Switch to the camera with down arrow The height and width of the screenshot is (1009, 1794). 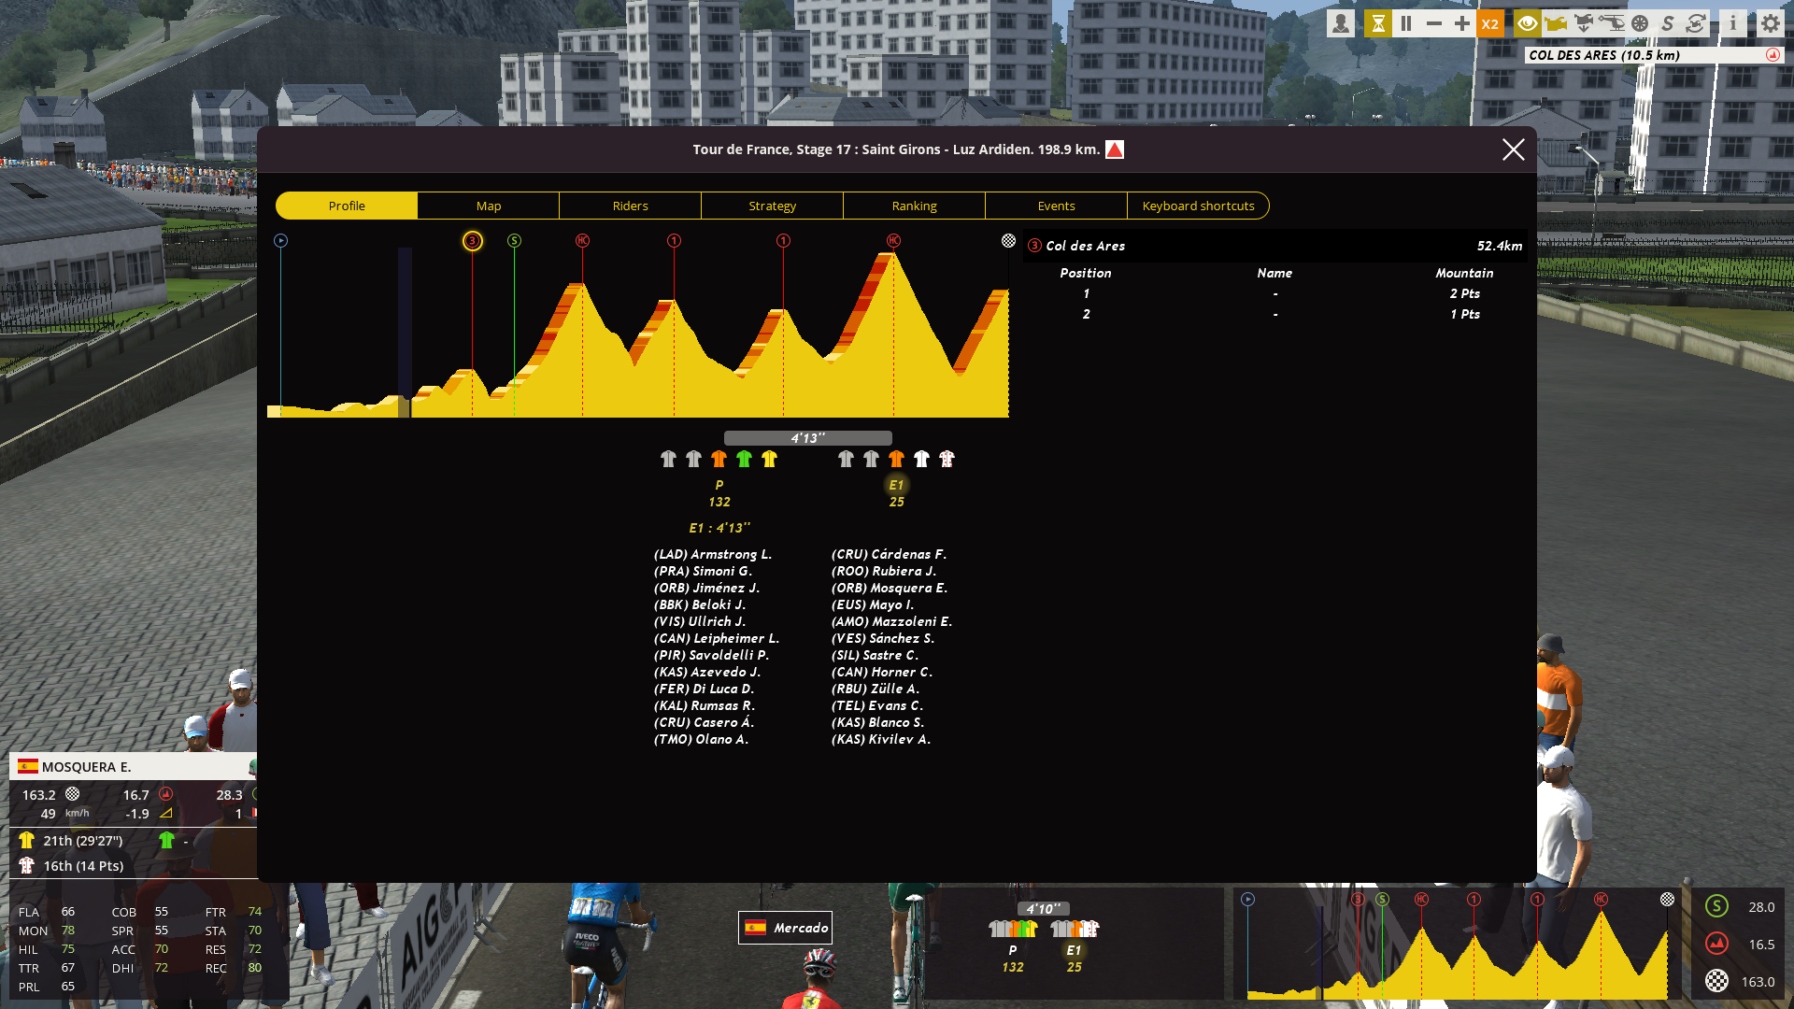[1584, 24]
